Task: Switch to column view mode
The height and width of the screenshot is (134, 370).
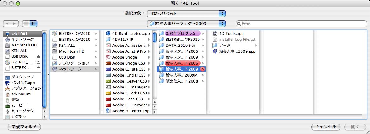Action: [x=33, y=24]
